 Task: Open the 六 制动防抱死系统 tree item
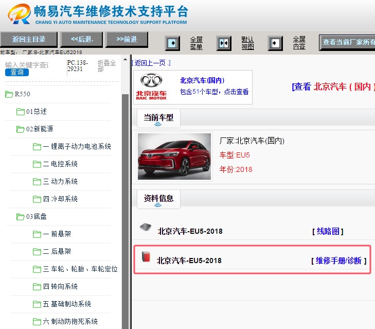click(70, 322)
